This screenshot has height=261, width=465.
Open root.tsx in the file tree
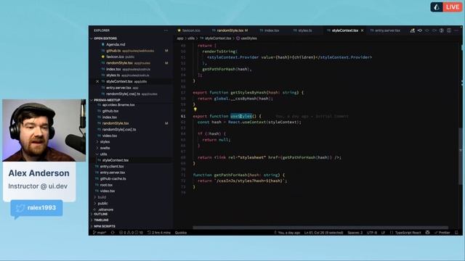106,185
